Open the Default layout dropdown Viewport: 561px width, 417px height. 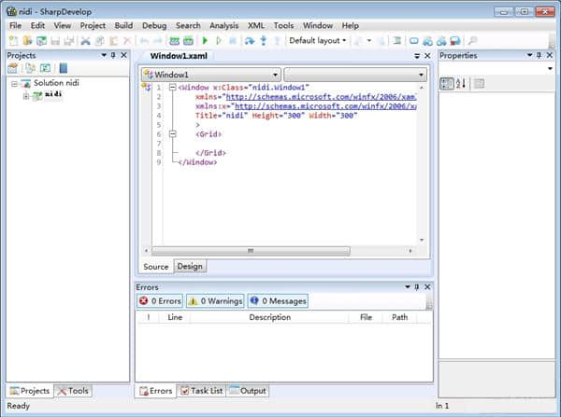coord(317,41)
